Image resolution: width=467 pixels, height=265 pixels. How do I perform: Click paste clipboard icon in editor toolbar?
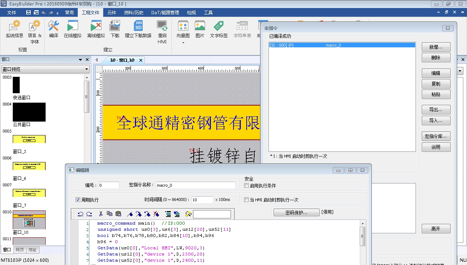pos(118,214)
